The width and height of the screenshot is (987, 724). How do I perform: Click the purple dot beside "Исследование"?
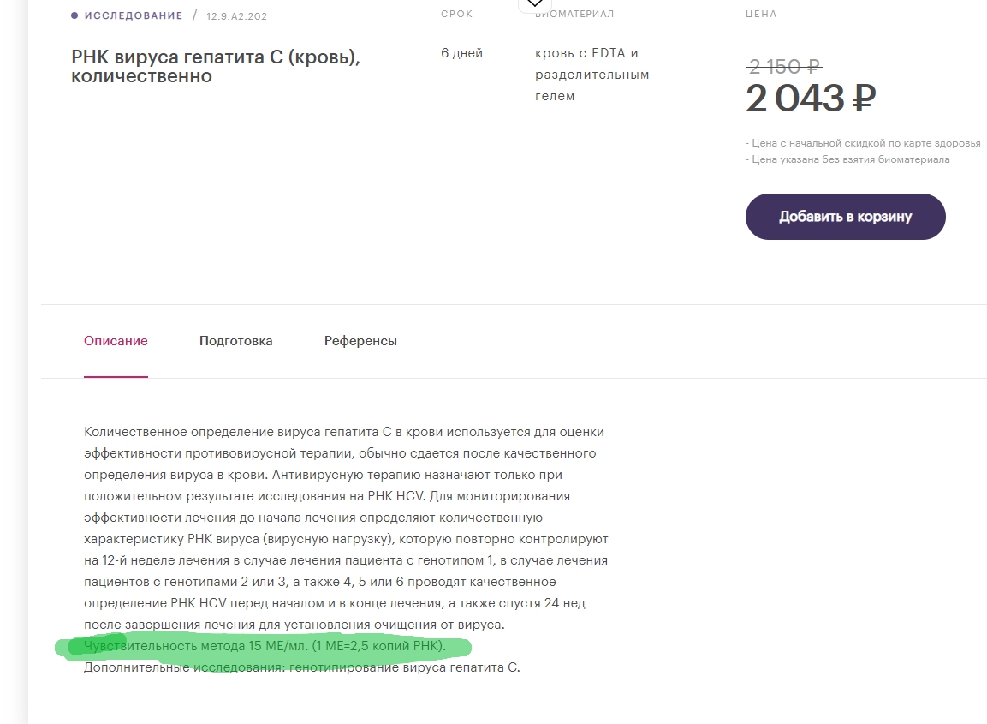(74, 15)
